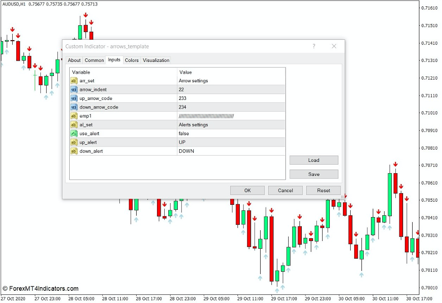Viewport: 442px width, 303px height.
Task: Click the 123 icon beside up_arrow_code
Action: coord(74,98)
